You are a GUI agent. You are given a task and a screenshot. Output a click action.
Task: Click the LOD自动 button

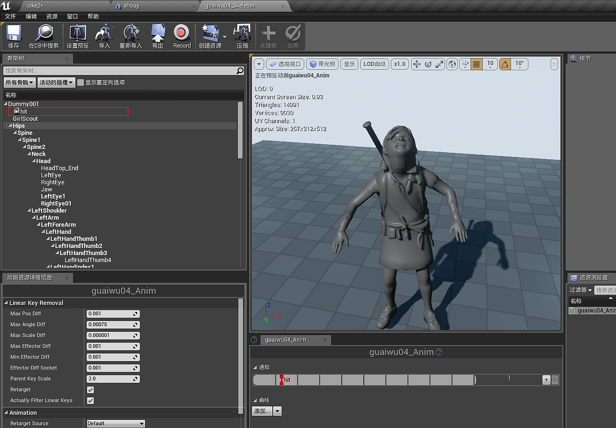coord(374,64)
